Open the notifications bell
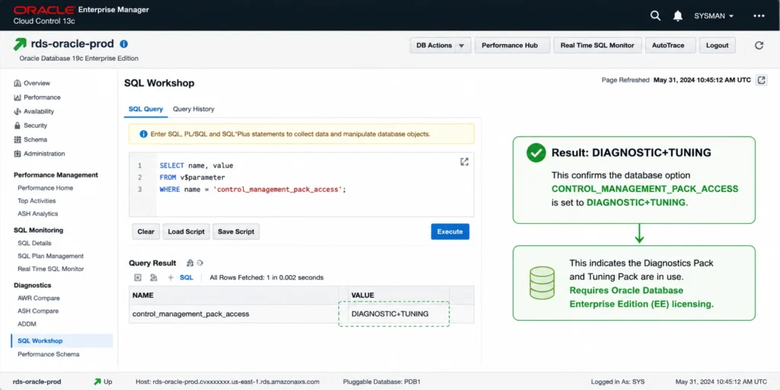The height and width of the screenshot is (390, 780). click(677, 16)
